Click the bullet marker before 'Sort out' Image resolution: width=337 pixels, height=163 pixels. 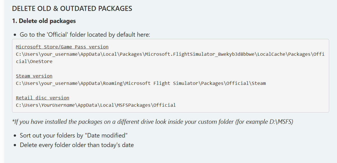[15, 136]
